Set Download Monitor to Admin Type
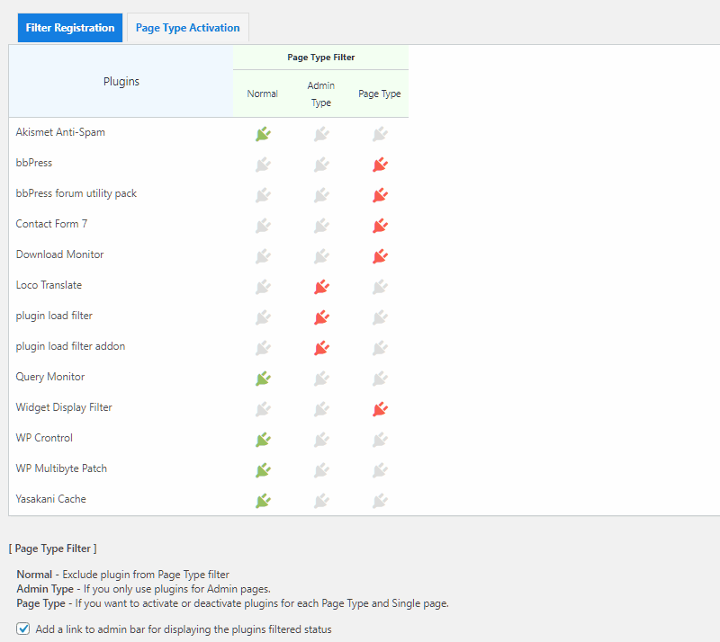The height and width of the screenshot is (642, 720). [x=321, y=256]
